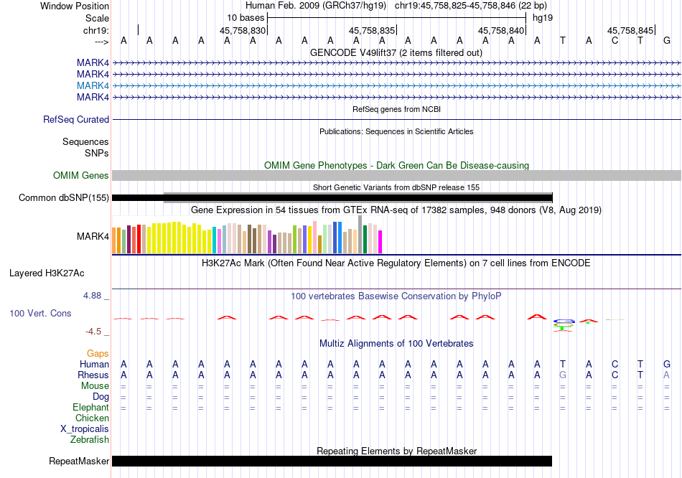The width and height of the screenshot is (682, 478).
Task: Open Repeating Elements by RepeatMasker title
Action: point(396,451)
